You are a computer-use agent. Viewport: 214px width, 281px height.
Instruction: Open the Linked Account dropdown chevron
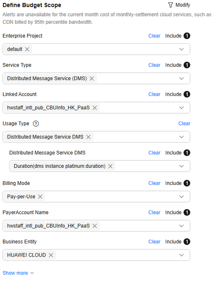(x=181, y=108)
